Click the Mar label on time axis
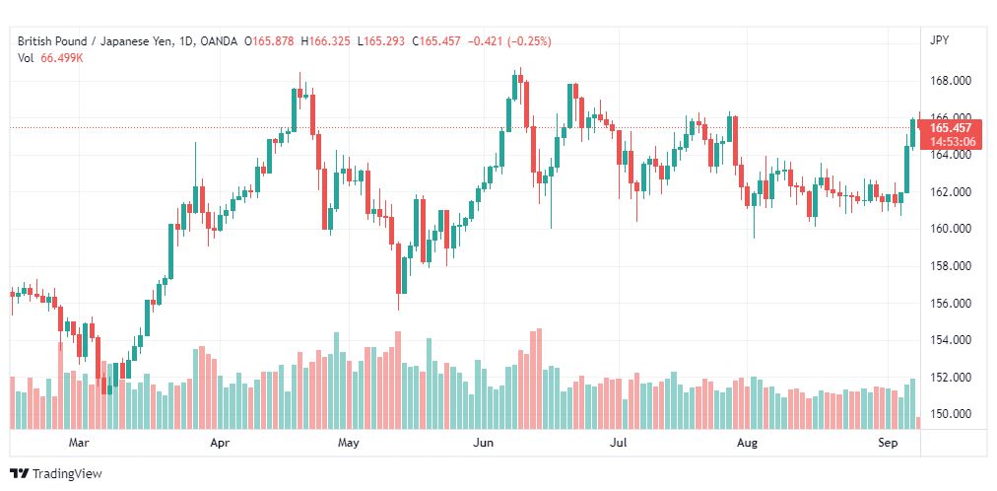Viewport: 997px width, 491px height. tap(78, 443)
